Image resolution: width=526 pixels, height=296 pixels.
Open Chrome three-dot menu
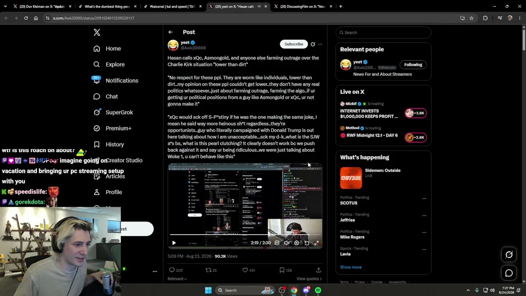tap(519, 18)
